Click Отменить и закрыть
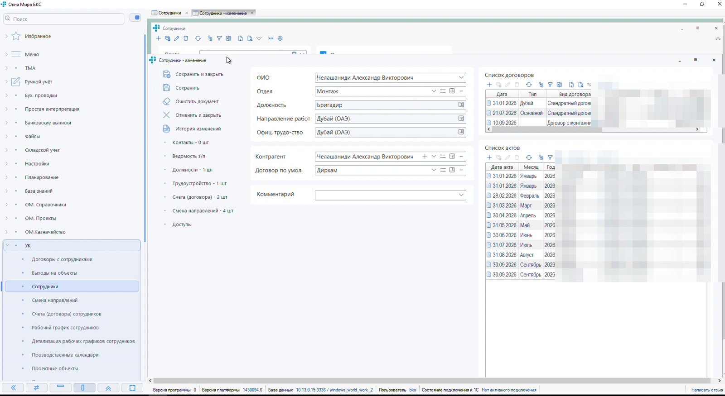 tap(192, 115)
